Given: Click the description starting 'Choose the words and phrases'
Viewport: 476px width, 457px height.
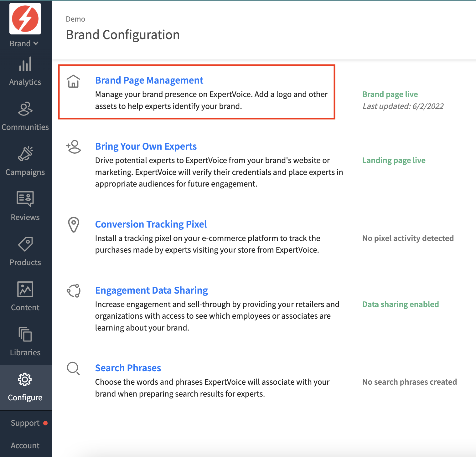Looking at the screenshot, I should (212, 388).
